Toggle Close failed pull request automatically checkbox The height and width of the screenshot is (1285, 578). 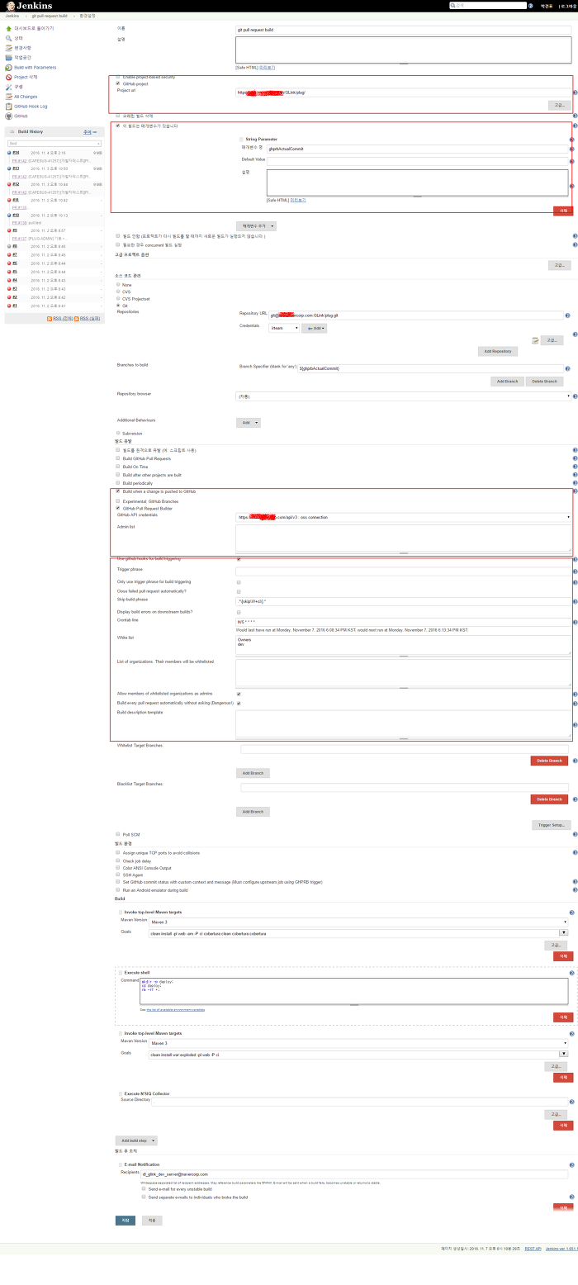(x=239, y=591)
